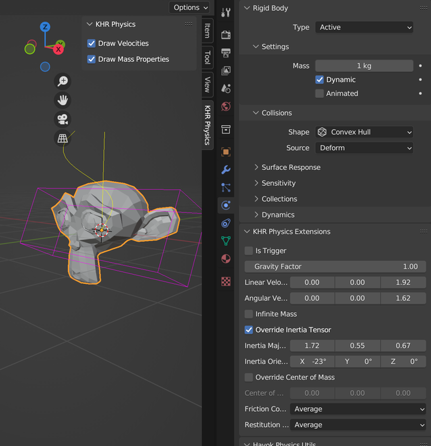Open the Object Constraints icon
431x446 pixels.
click(x=226, y=223)
